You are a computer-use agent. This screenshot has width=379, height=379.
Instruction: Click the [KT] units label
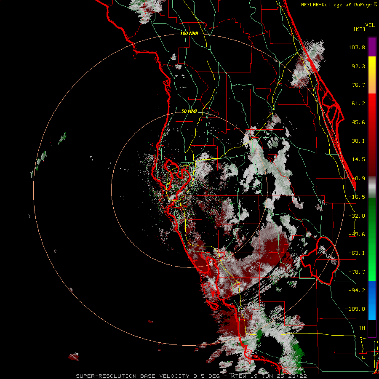click(x=360, y=29)
